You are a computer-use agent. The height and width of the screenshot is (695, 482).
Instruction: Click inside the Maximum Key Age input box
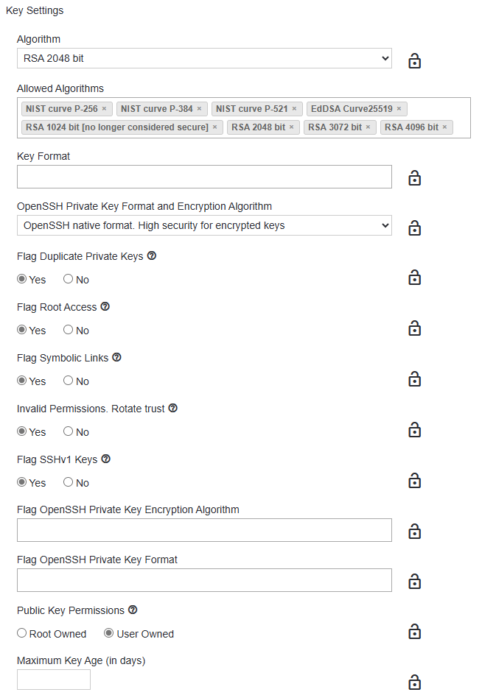click(x=52, y=679)
